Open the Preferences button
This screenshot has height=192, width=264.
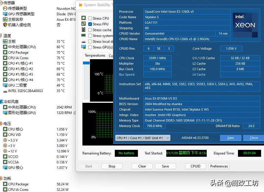coord(219,166)
